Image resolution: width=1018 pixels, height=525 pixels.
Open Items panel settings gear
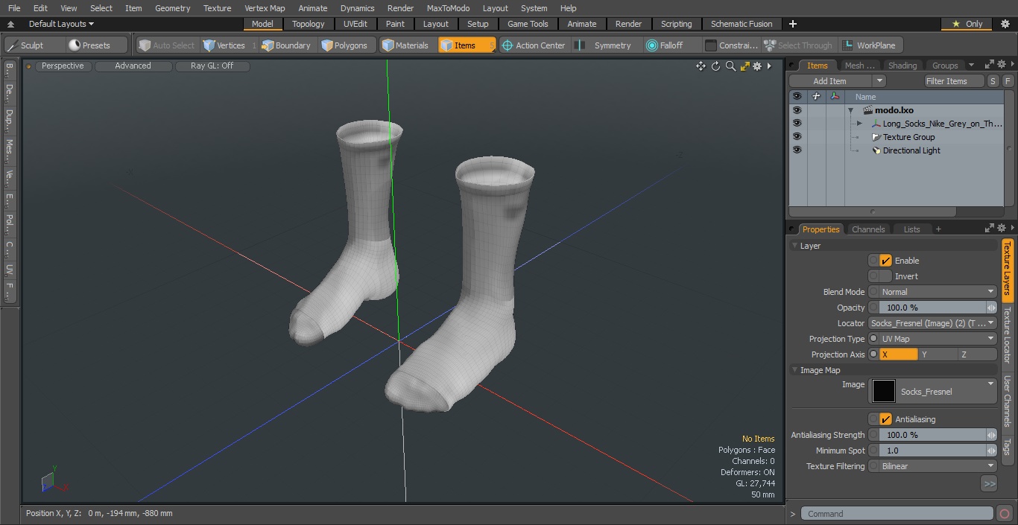point(1002,65)
